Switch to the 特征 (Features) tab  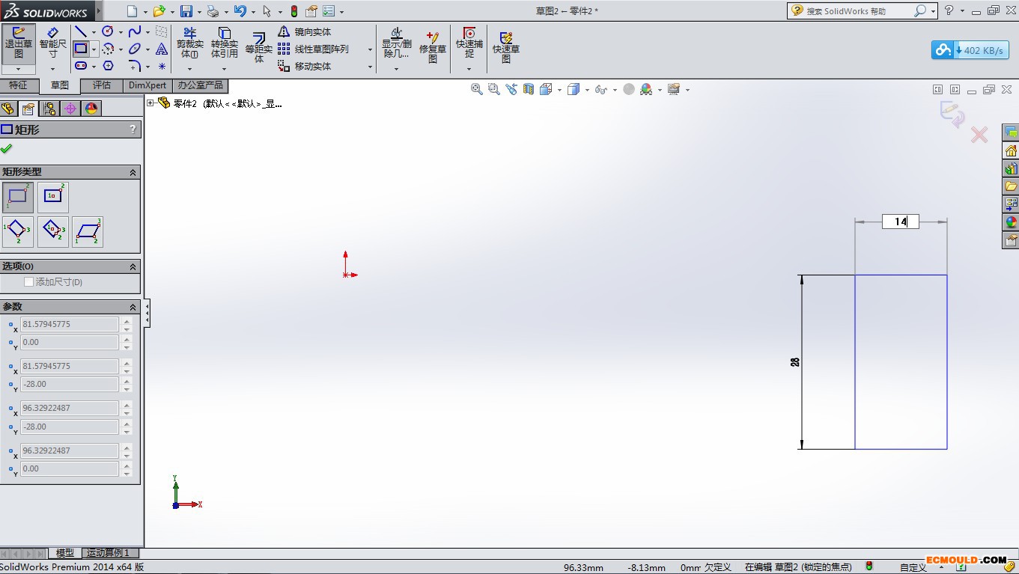18,85
